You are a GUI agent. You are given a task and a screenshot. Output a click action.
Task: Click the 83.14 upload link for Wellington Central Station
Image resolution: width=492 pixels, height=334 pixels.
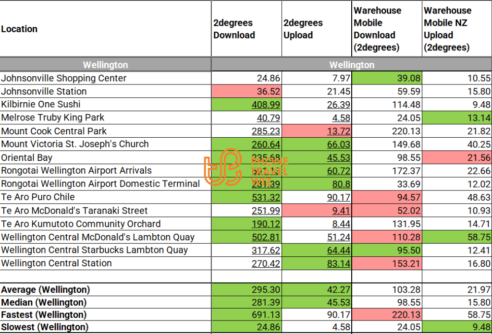click(338, 263)
